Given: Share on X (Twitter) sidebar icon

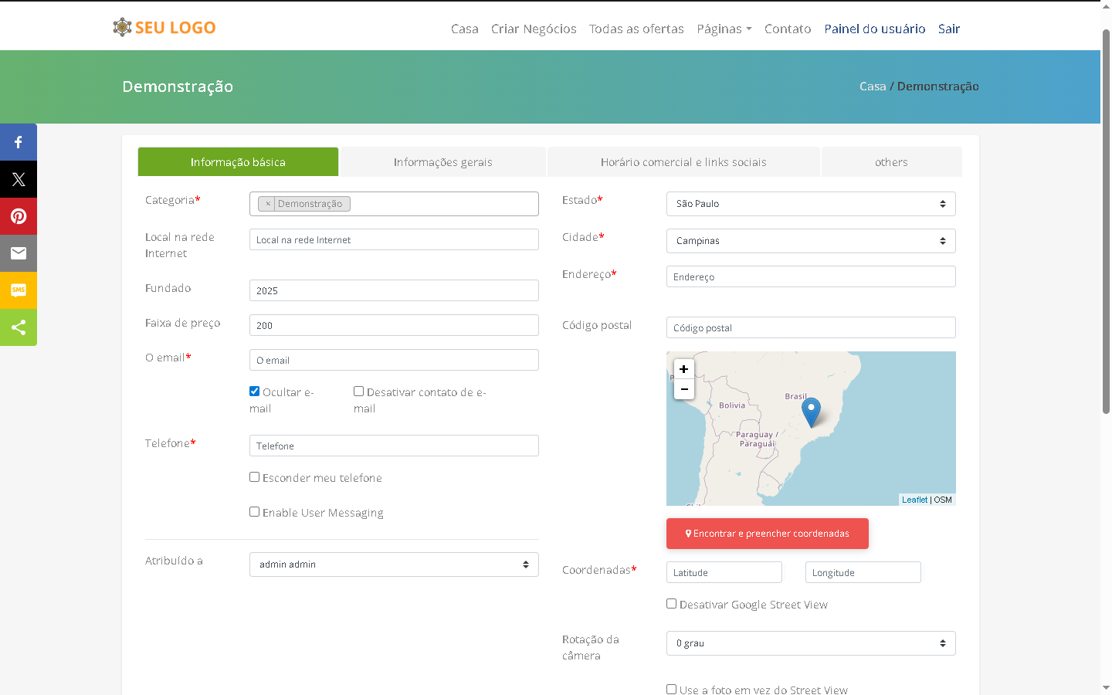Looking at the screenshot, I should pos(19,179).
